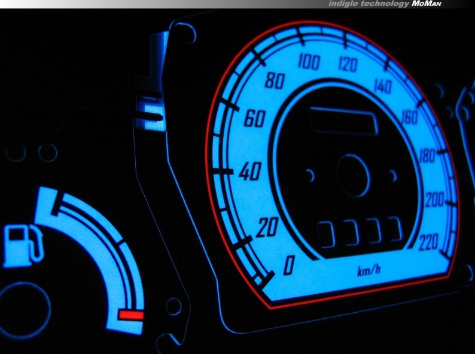Click the 0 speed marking
475x354 pixels.
288,265
